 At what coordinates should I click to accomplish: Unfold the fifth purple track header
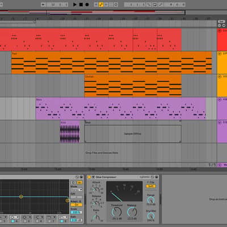(220, 122)
